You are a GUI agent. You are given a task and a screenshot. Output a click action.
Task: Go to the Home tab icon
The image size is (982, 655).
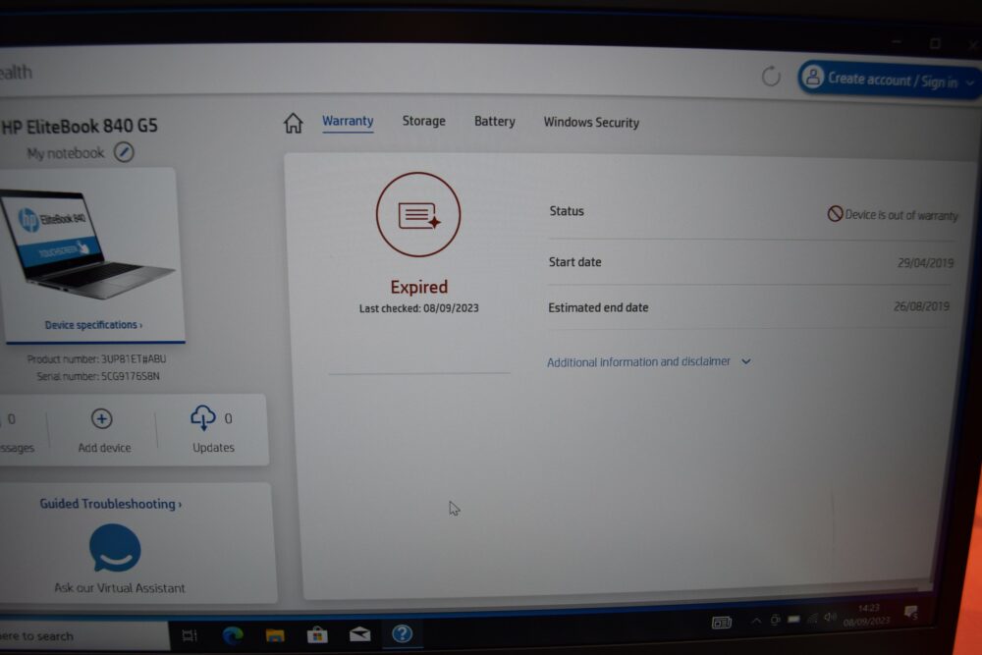pyautogui.click(x=293, y=123)
